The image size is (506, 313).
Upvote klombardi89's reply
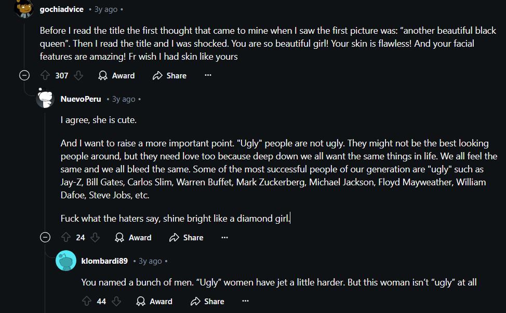pyautogui.click(x=87, y=302)
